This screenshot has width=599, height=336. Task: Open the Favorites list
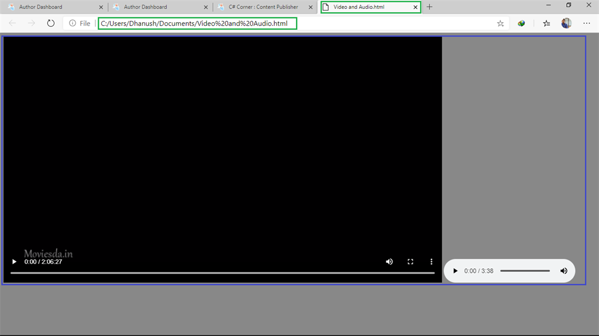(546, 23)
